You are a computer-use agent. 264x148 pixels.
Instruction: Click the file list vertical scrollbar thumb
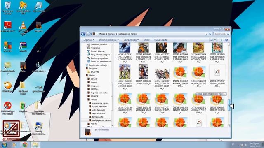pos(229,105)
